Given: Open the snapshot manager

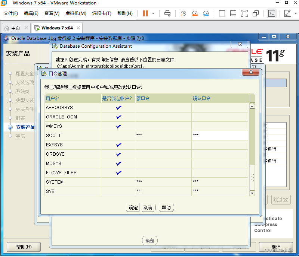Looking at the screenshot, I should [x=206, y=13].
